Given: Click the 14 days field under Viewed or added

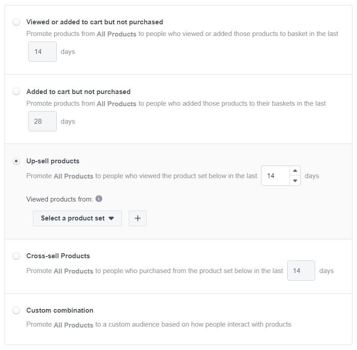Looking at the screenshot, I should point(42,51).
